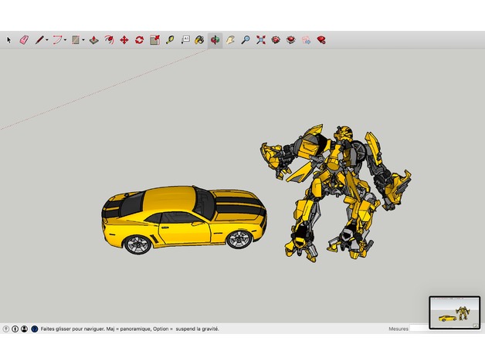Activate the highlighted Orbit tool
Image resolution: width=485 pixels, height=364 pixels.
click(215, 40)
